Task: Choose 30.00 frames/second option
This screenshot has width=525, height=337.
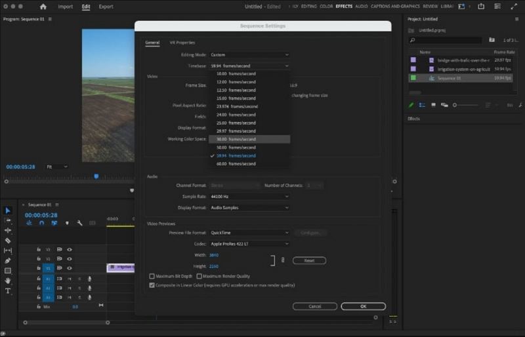Action: pos(249,139)
